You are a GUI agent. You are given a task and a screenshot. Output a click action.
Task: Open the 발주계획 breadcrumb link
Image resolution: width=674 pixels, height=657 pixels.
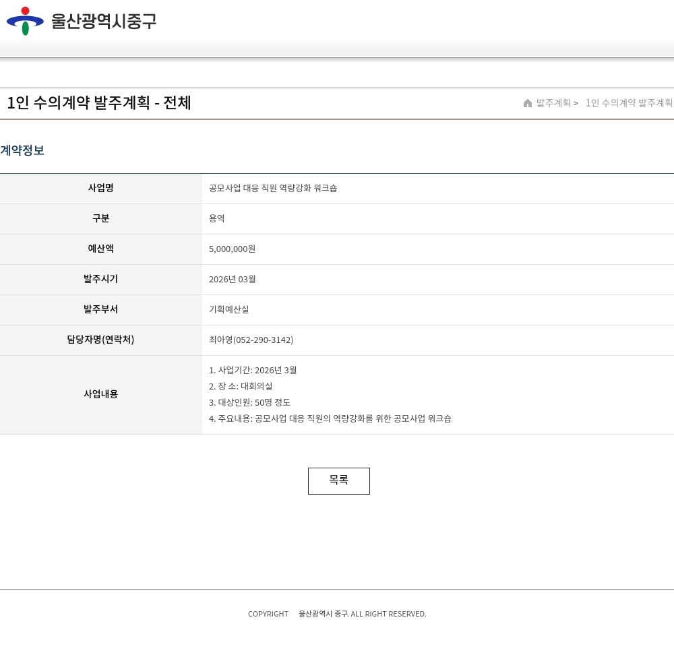click(x=553, y=103)
